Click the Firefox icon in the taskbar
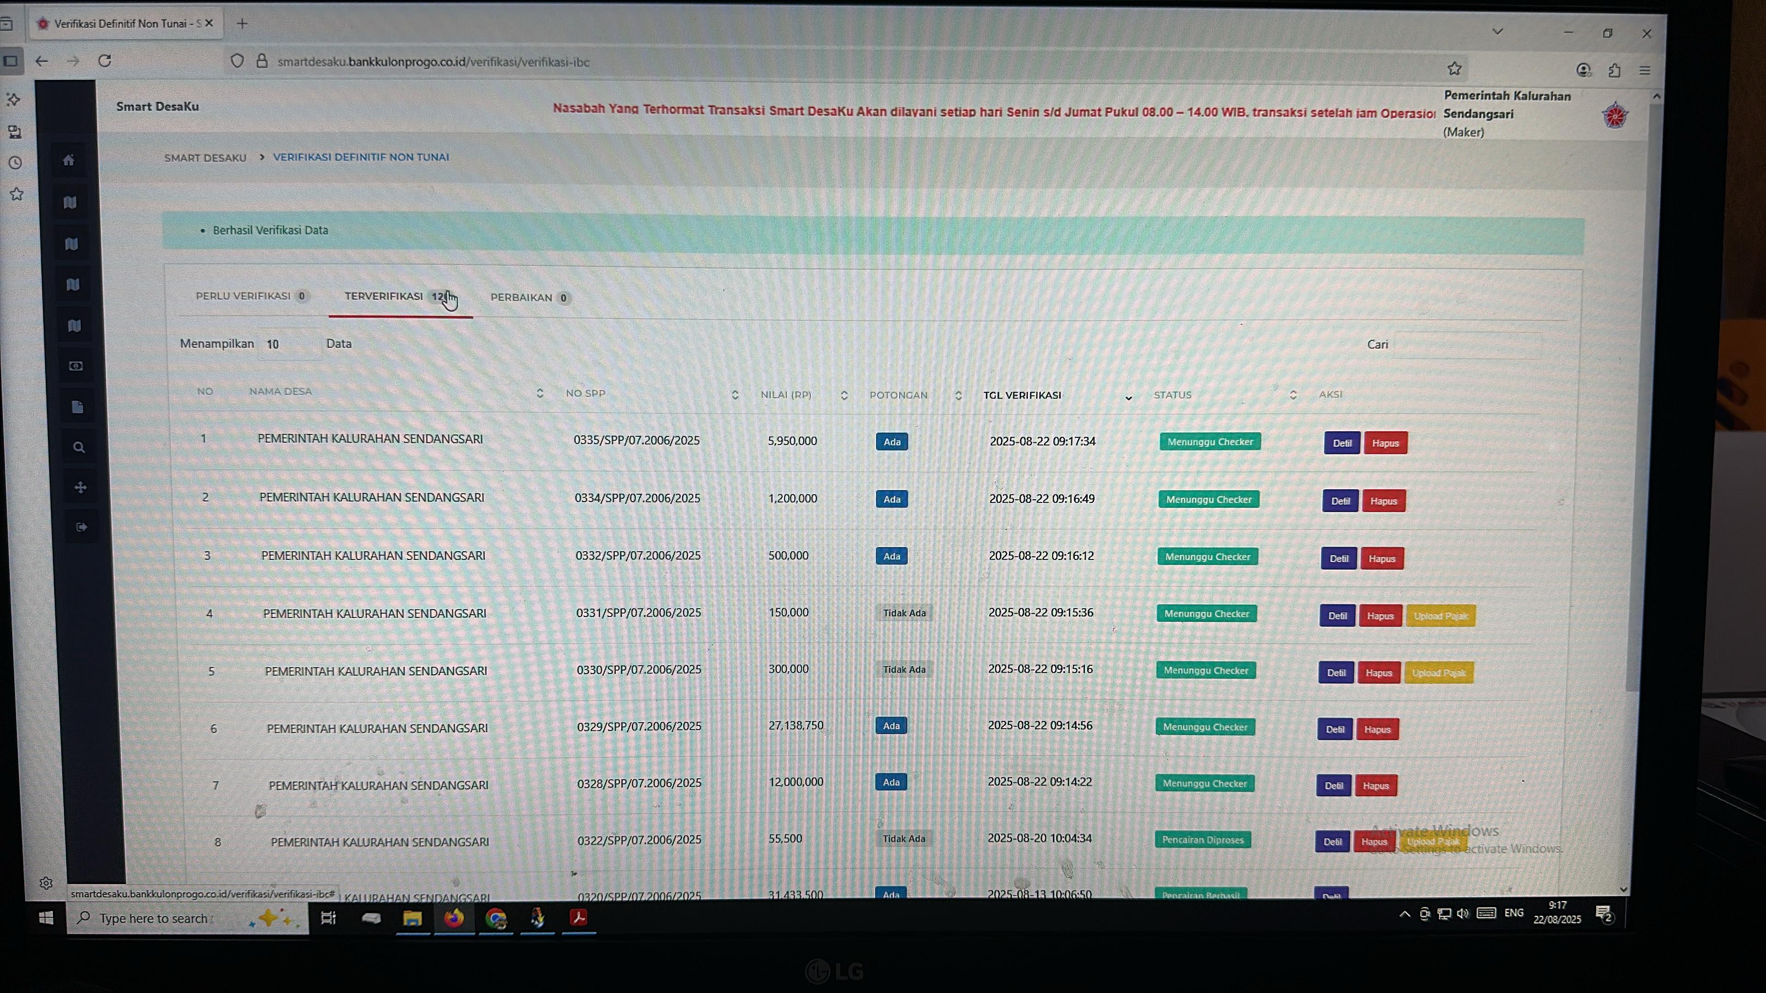The image size is (1766, 993). point(454,918)
